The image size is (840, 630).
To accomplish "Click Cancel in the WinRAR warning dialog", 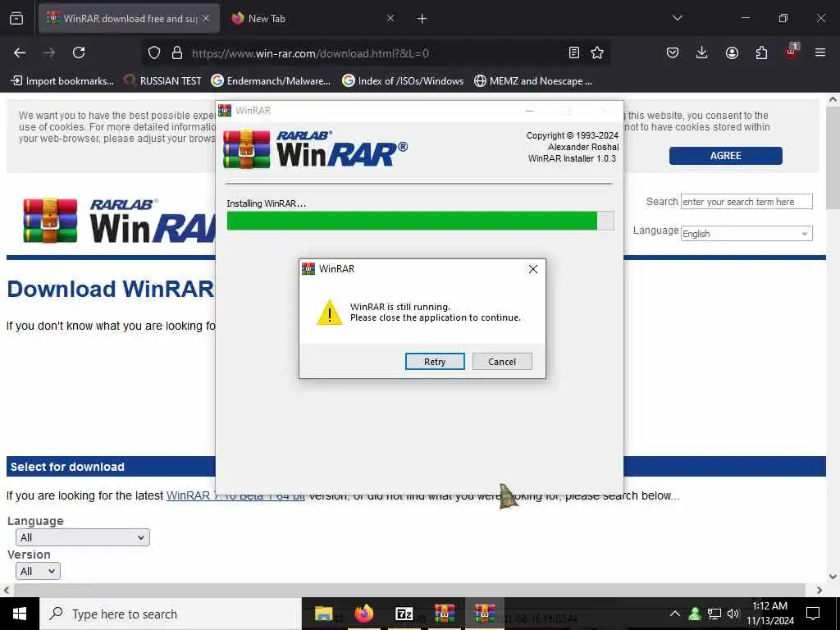I will point(502,362).
